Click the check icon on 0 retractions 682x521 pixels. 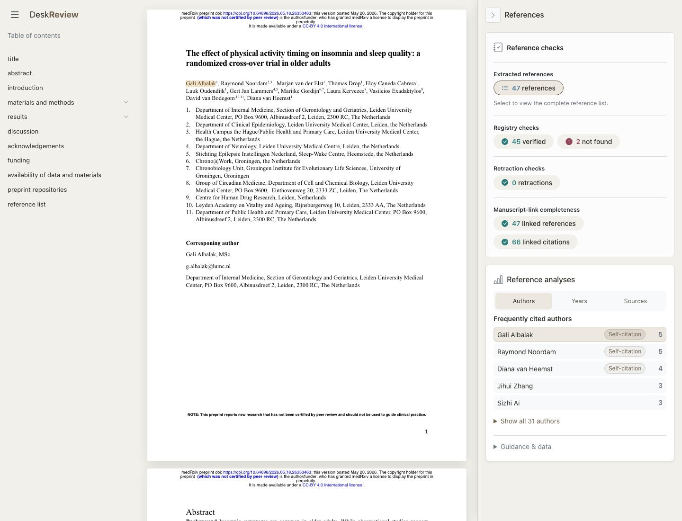tap(505, 183)
